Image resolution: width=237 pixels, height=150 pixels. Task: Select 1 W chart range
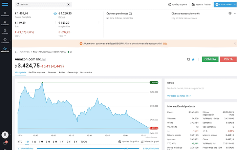point(34,142)
